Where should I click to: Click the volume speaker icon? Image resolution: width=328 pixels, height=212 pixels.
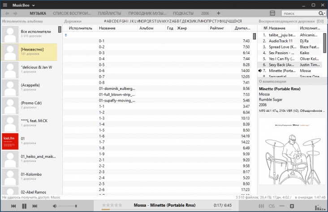point(55,206)
